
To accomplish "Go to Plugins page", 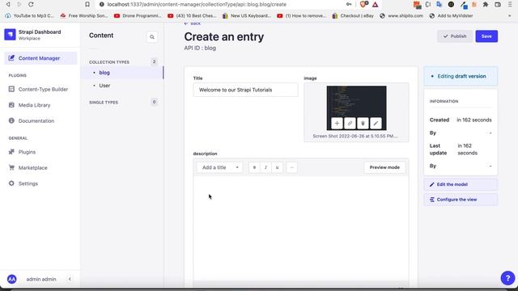I will tap(22, 152).
